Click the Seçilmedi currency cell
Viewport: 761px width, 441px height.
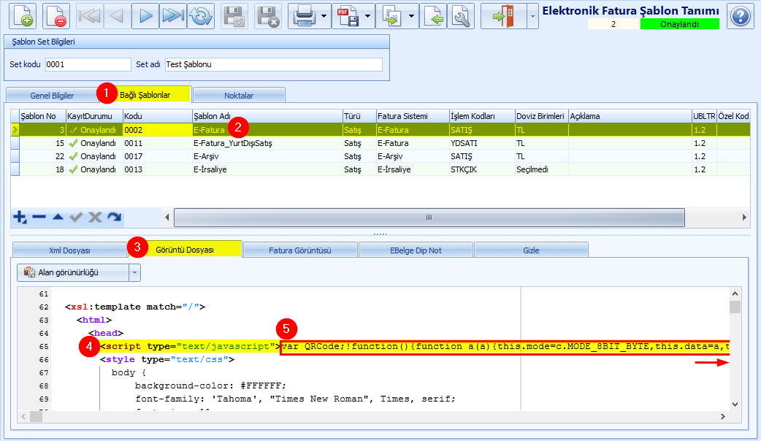click(x=541, y=169)
